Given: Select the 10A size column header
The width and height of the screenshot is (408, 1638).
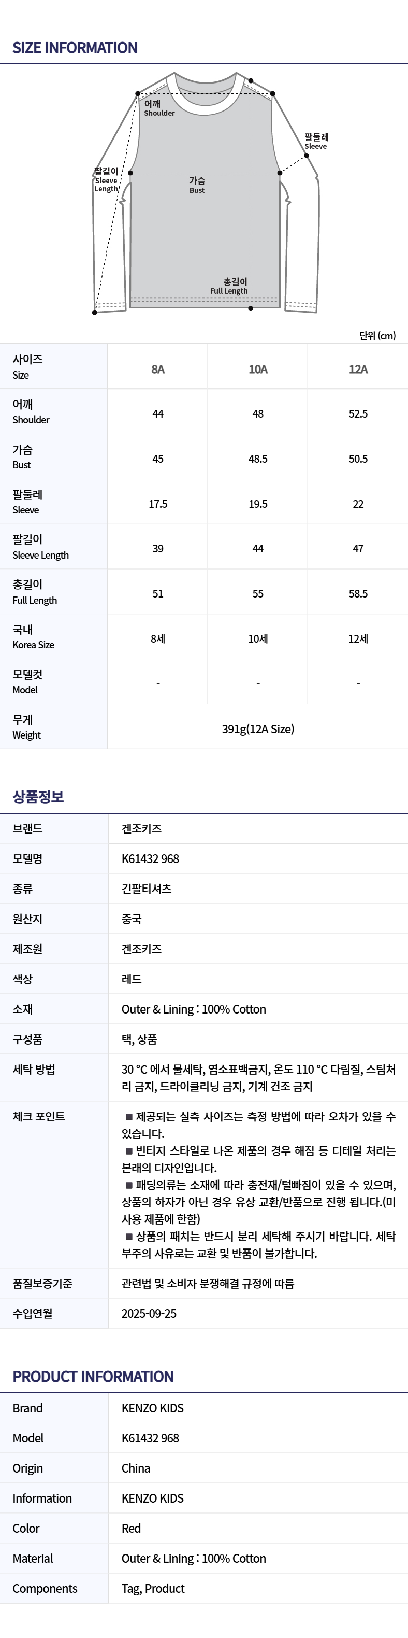Looking at the screenshot, I should [258, 369].
